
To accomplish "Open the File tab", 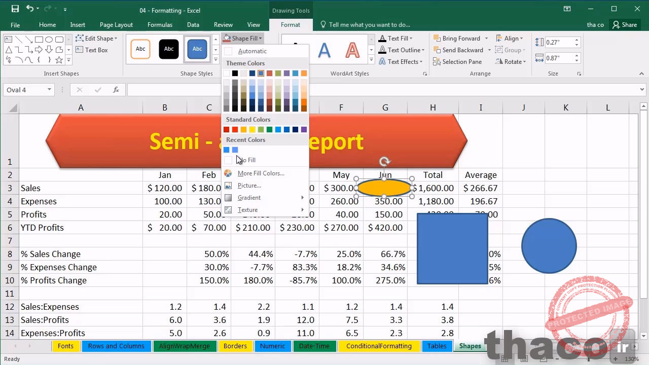I will (15, 25).
